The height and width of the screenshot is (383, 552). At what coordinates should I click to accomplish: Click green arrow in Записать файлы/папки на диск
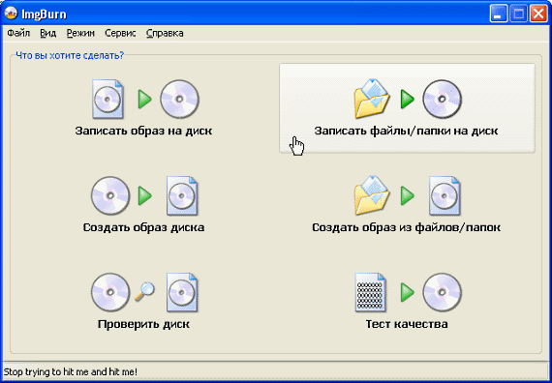tap(408, 100)
